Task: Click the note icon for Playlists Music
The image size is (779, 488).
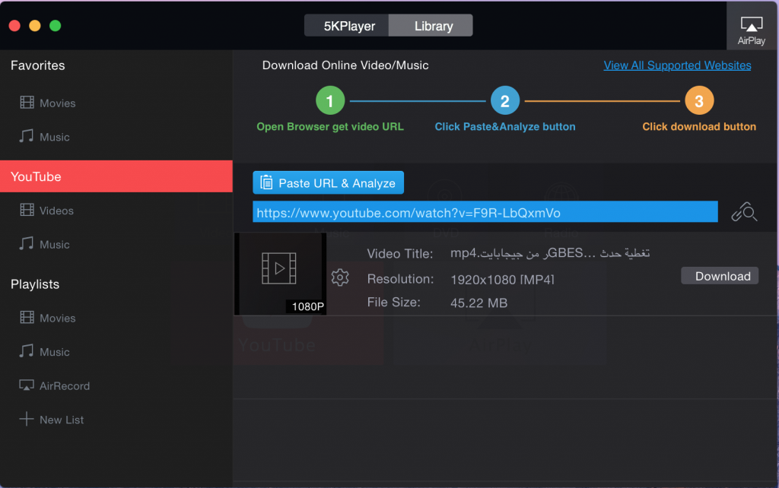Action: 27,351
